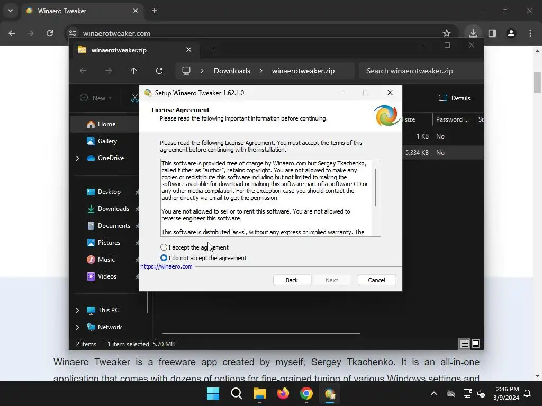Image resolution: width=542 pixels, height=406 pixels.
Task: Refresh the File Explorer view
Action: [159, 71]
